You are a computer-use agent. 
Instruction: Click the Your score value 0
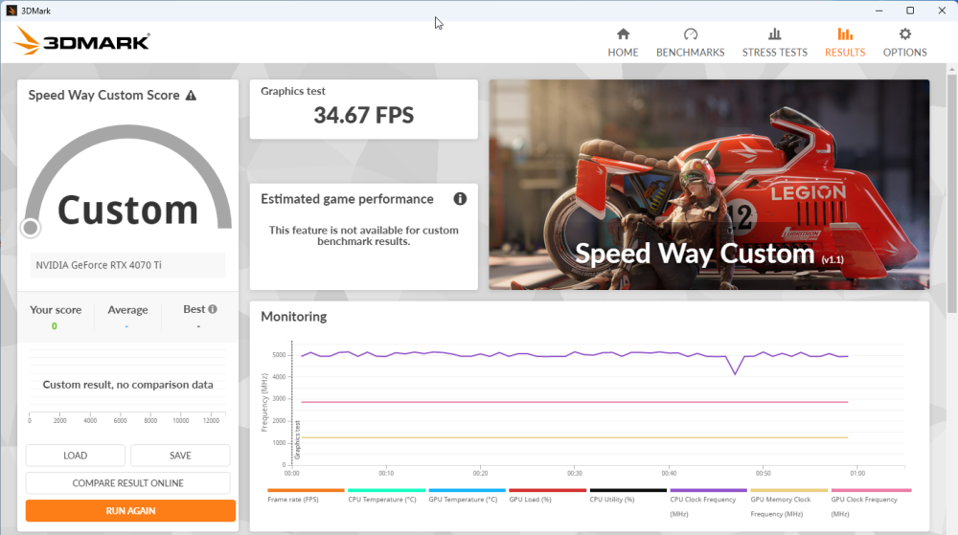[x=55, y=326]
